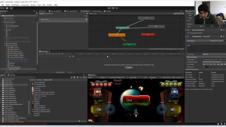Open the Assets menu
The width and height of the screenshot is (226, 127).
[7, 5]
